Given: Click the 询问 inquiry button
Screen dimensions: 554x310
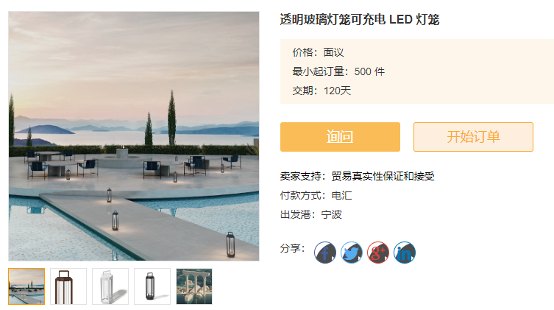Looking at the screenshot, I should point(340,137).
